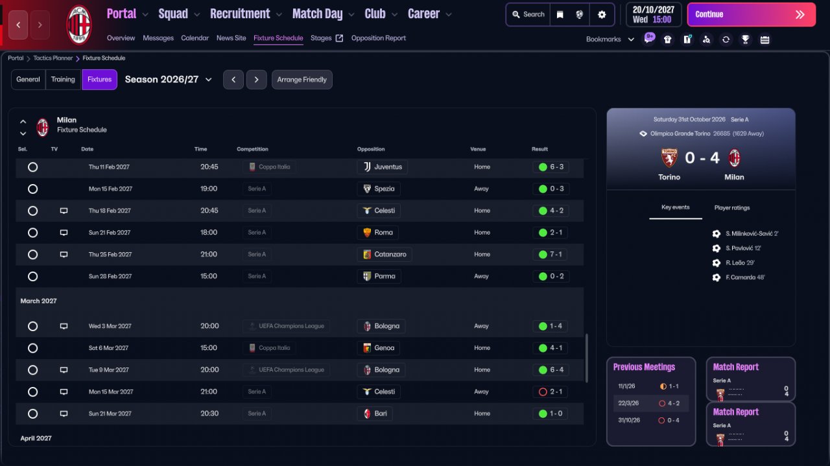Click TV icon on Catanzaro 25 Feb row
830x466 pixels.
(64, 255)
